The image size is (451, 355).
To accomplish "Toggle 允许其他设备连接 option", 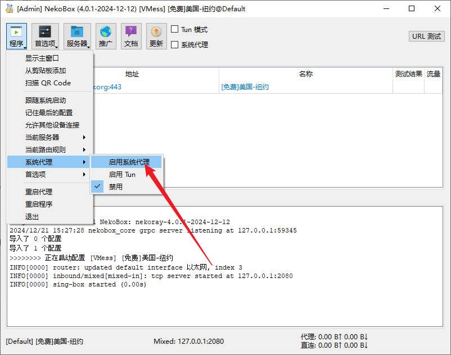I will [49, 125].
